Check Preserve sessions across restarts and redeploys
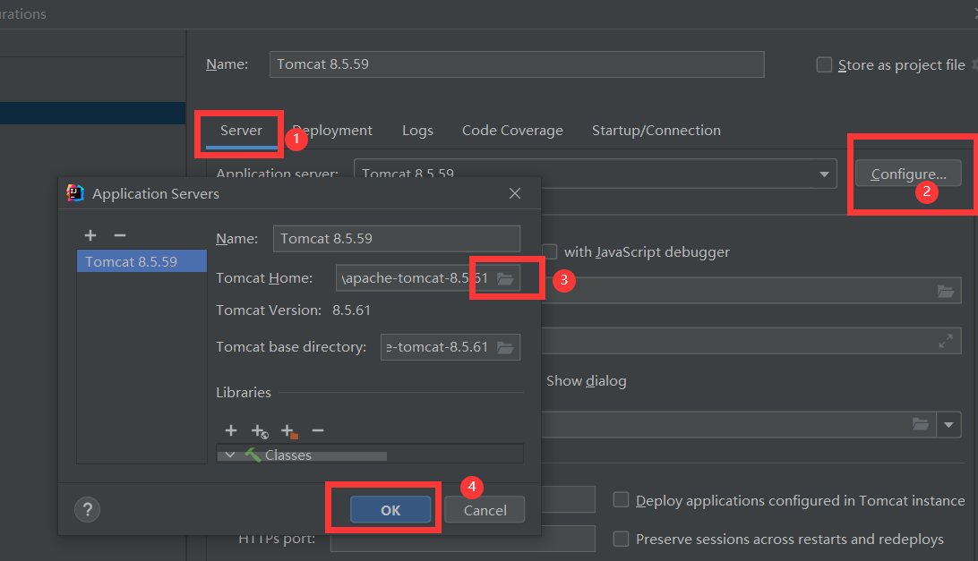This screenshot has height=561, width=978. (621, 539)
